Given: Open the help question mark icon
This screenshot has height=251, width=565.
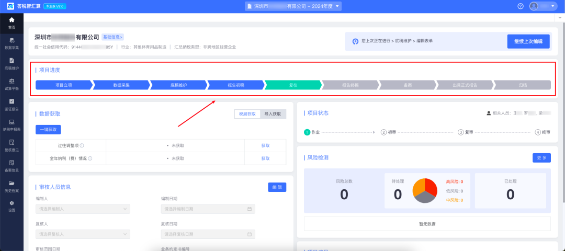Looking at the screenshot, I should coord(521,6).
